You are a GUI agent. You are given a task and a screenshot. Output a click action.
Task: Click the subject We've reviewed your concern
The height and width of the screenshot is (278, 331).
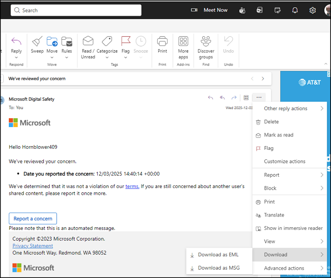37,79
